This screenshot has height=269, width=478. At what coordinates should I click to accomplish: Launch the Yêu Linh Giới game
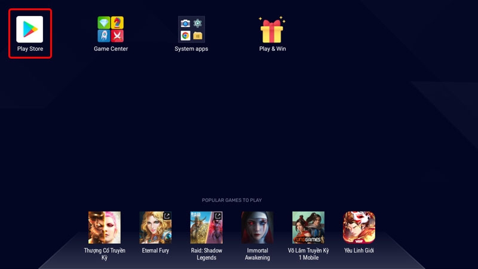[x=359, y=228]
